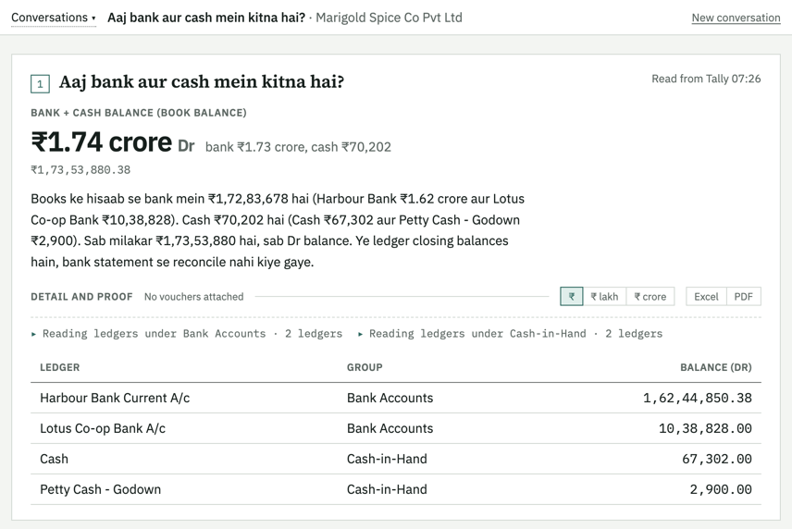
Task: Export result to Excel
Action: tap(706, 296)
